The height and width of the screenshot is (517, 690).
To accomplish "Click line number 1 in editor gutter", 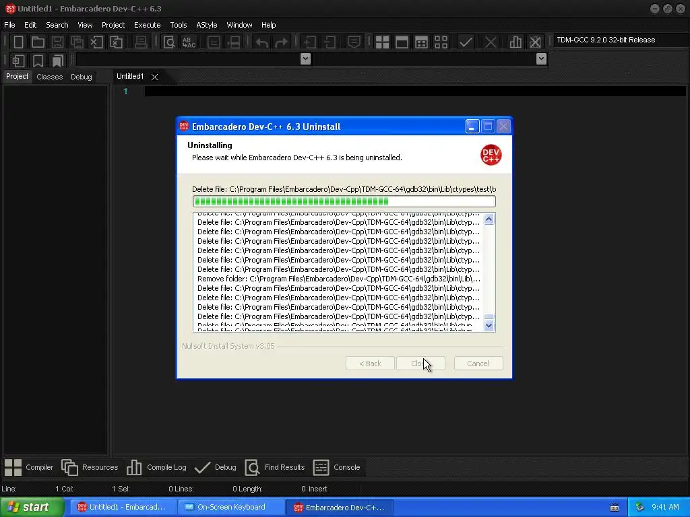I will click(x=125, y=92).
